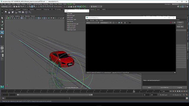Open the Rendering menu set dropdown
The height and width of the screenshot is (106, 189).
point(6,6)
